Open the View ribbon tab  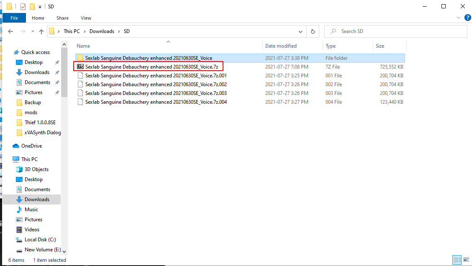(x=86, y=18)
